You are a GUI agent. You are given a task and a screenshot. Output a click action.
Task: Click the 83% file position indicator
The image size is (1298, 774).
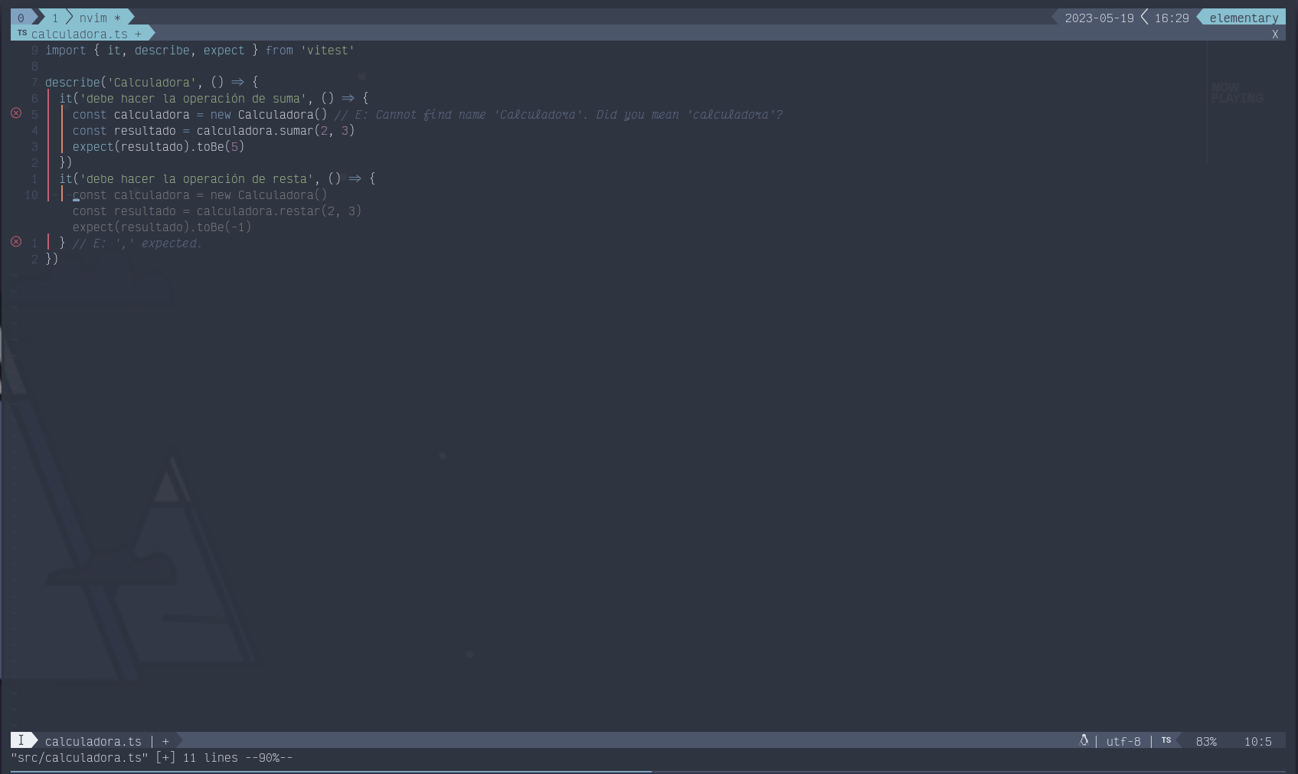(1206, 741)
